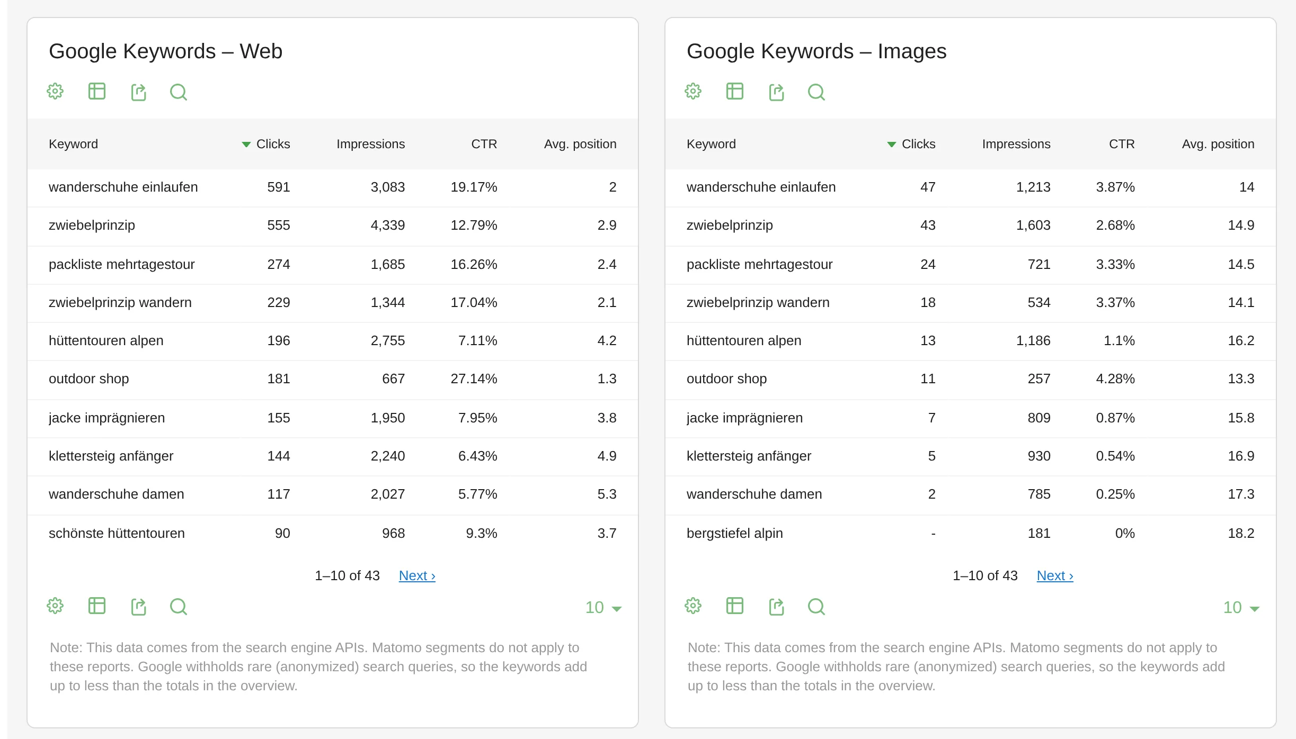Export icon below Web keywords table
Viewport: 1296px width, 739px height.
138,607
